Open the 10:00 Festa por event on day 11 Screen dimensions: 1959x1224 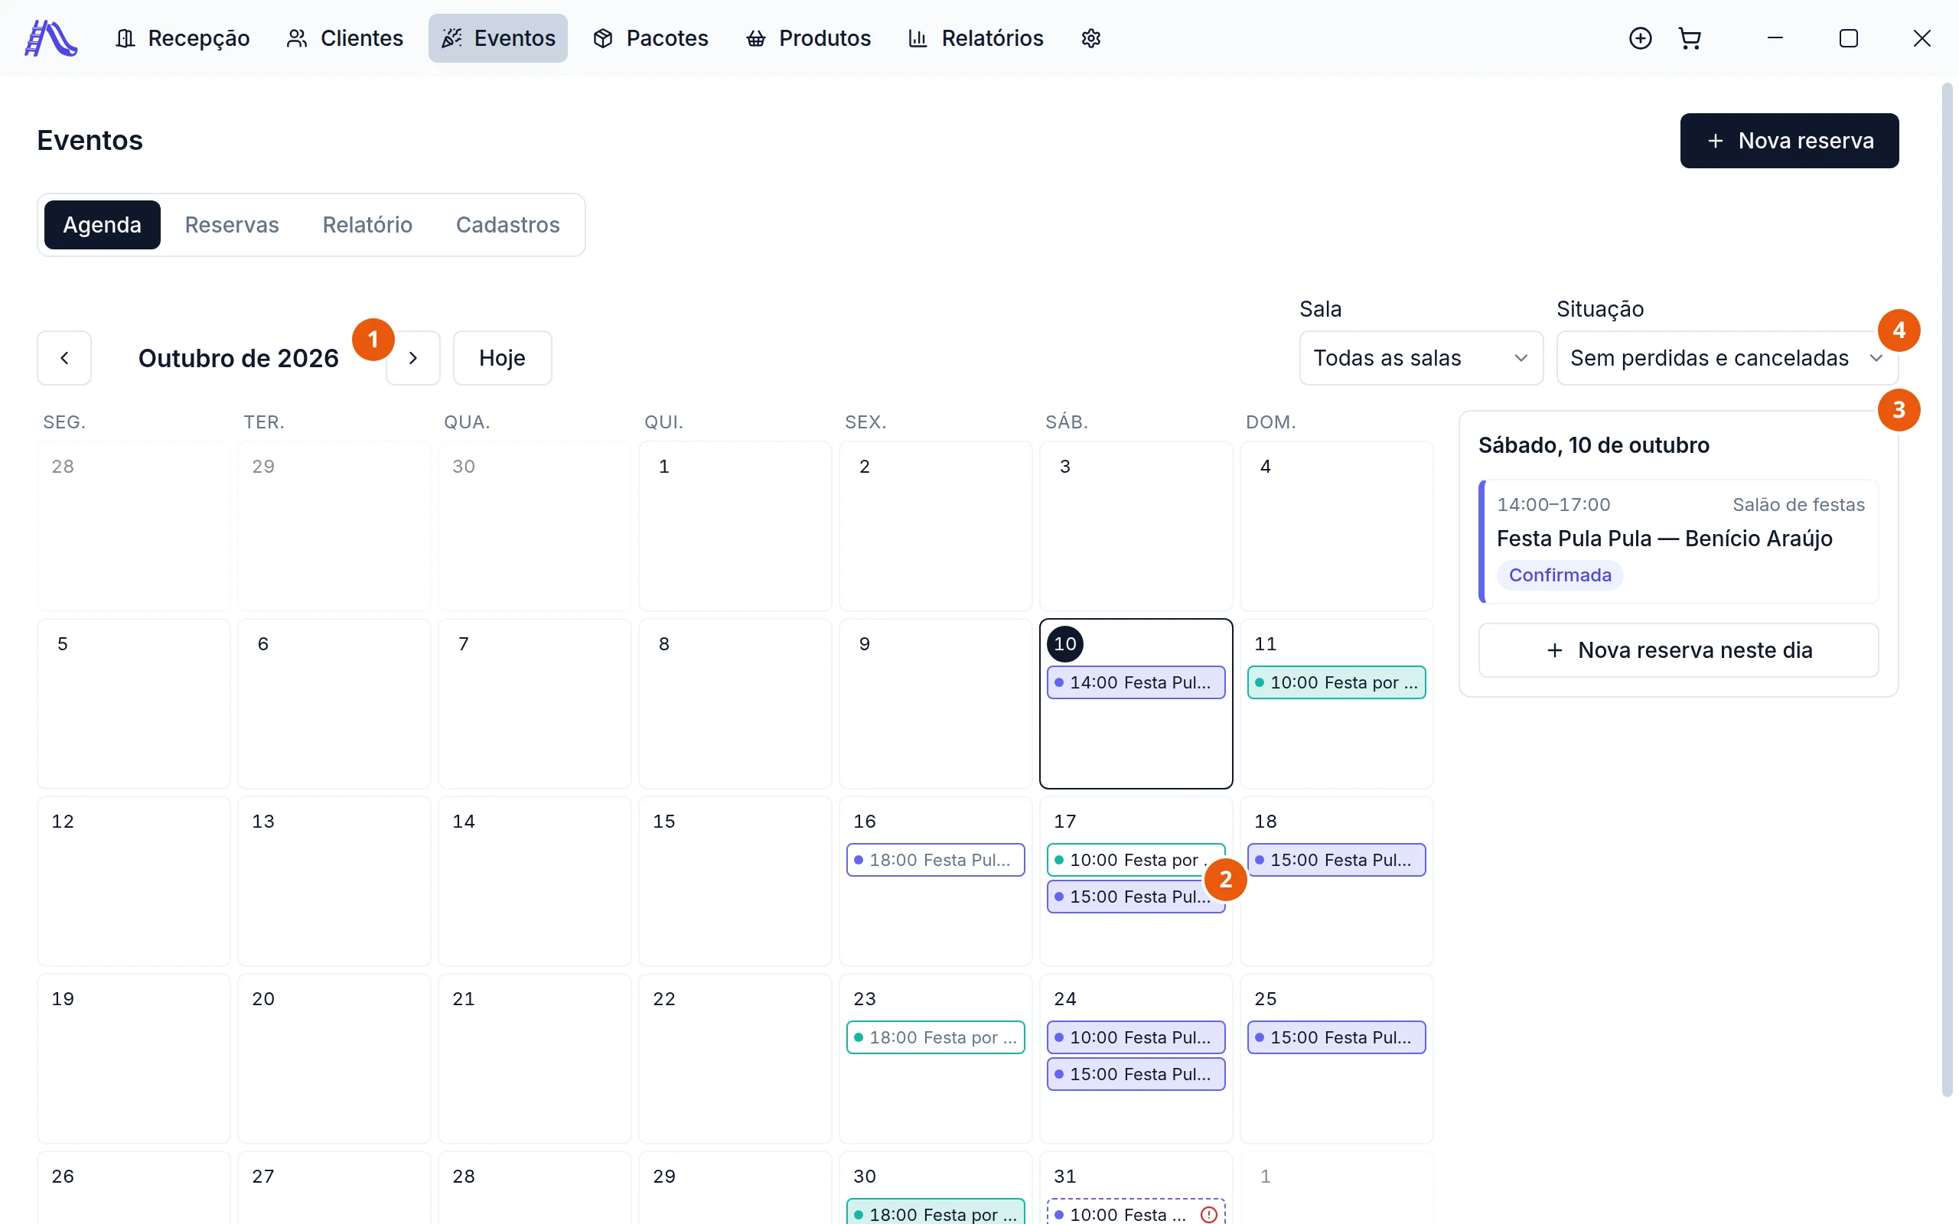tap(1337, 682)
